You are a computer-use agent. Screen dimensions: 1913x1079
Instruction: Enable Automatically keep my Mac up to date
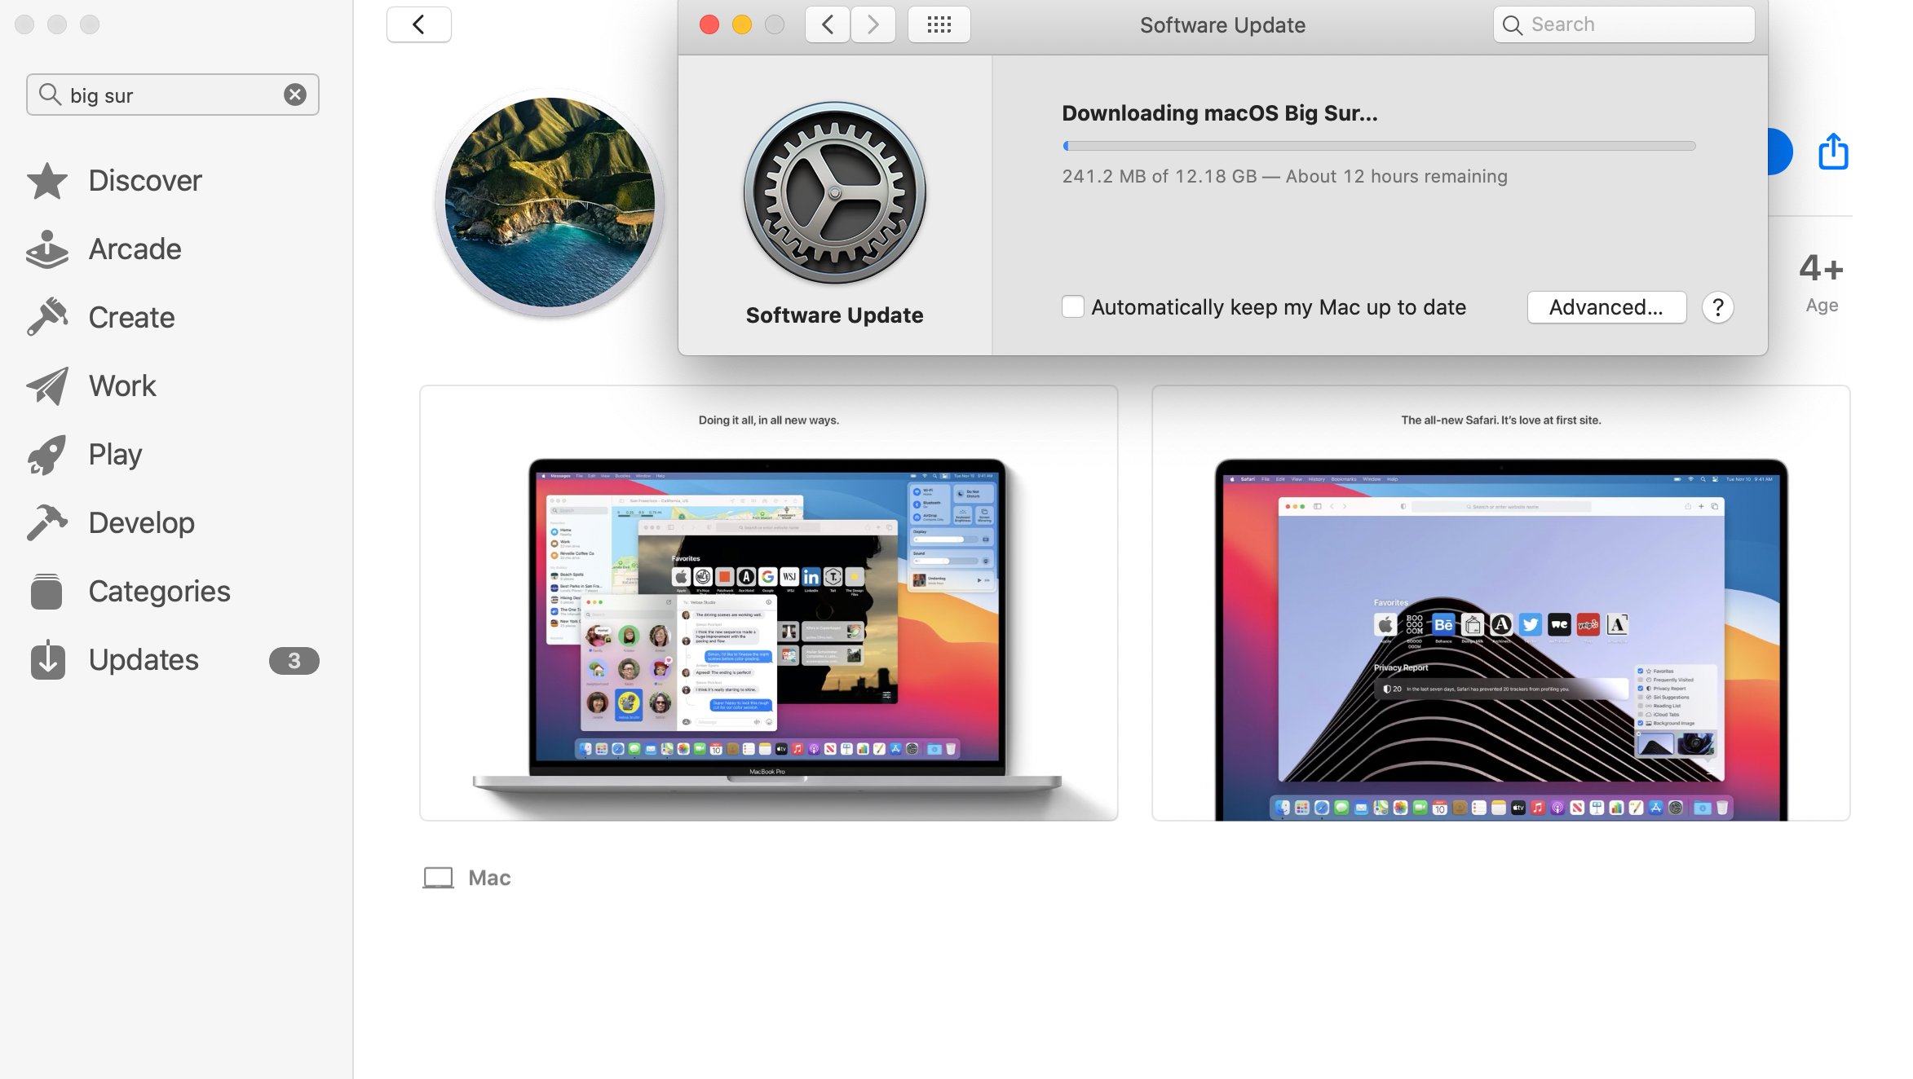[x=1073, y=306]
